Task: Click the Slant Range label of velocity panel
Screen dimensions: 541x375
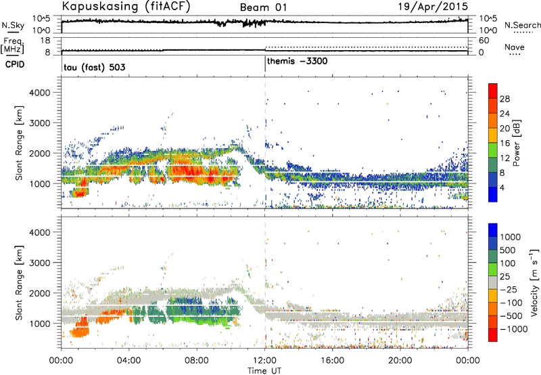Action: click(20, 282)
